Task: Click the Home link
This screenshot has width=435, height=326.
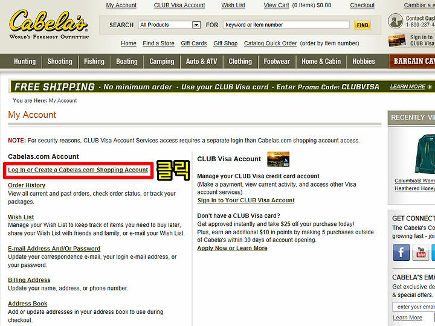Action: (129, 43)
